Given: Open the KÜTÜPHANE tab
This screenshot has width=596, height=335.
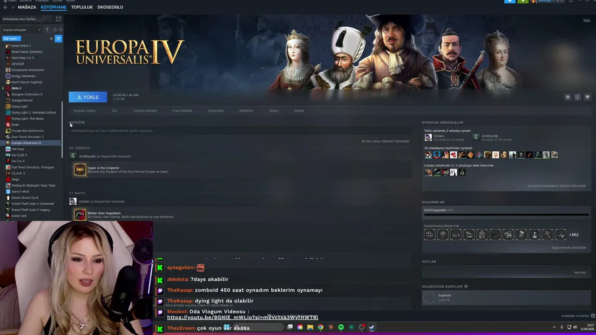Looking at the screenshot, I should [x=54, y=7].
